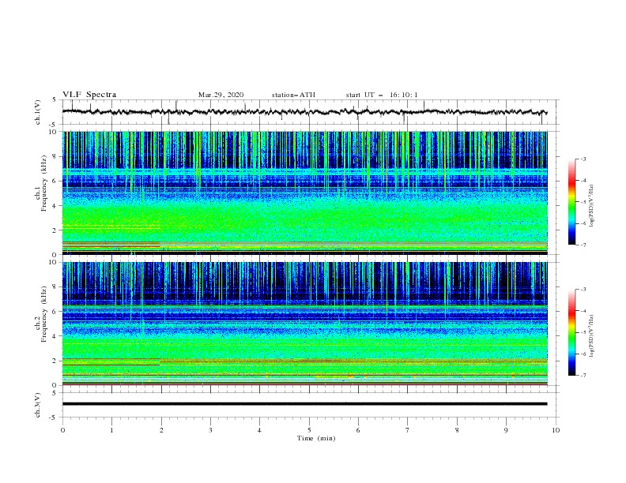Screen dimensions: 626x483
Task: Click the 'ch.1(V)' waveform axis label
Action: [x=38, y=112]
